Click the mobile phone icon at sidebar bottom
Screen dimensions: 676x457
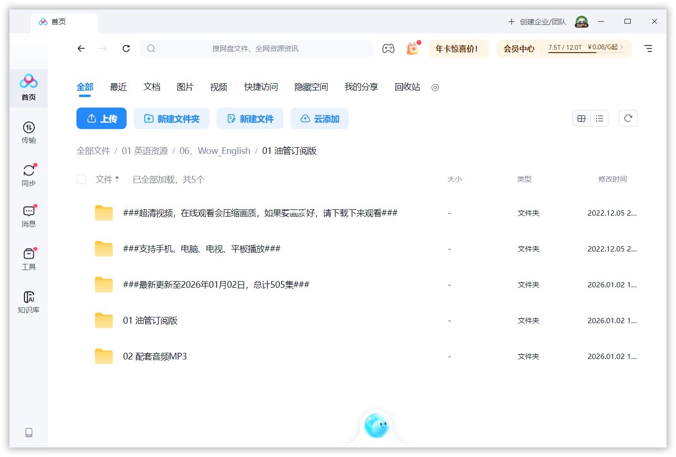(29, 432)
